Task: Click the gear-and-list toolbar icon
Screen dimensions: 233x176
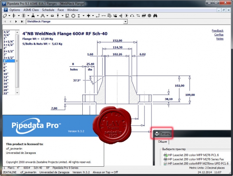Action: [x=110, y=16]
